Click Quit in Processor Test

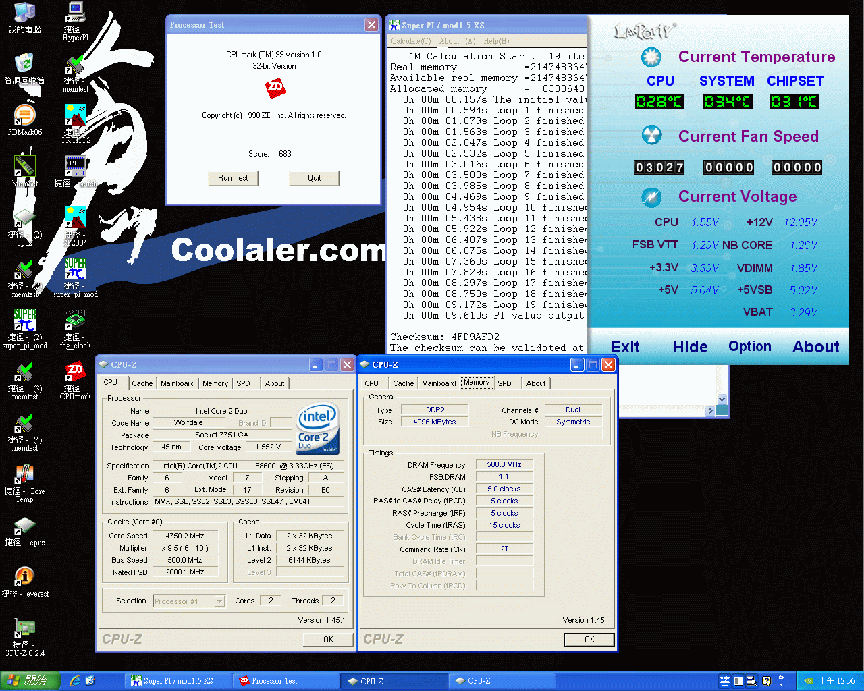[314, 178]
